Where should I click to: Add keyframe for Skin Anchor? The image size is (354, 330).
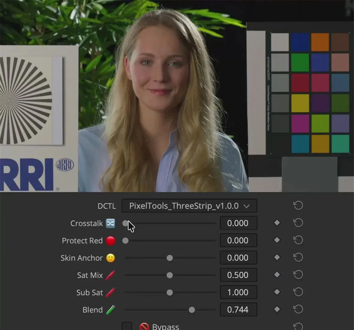(x=277, y=257)
